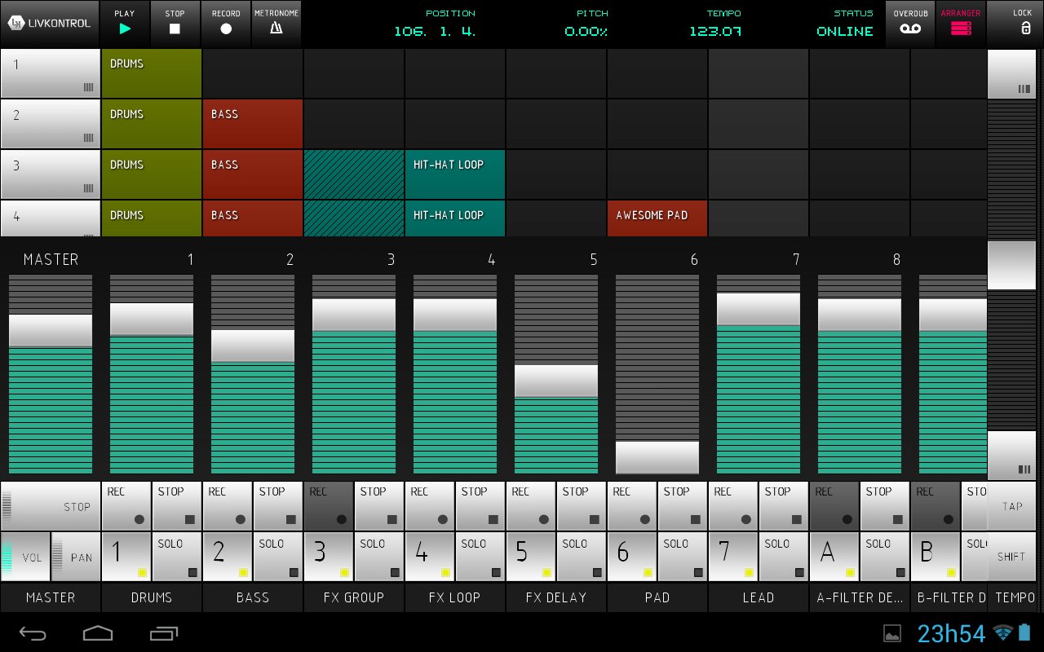Toggle track 3 activator button
This screenshot has width=1044, height=652.
[329, 556]
